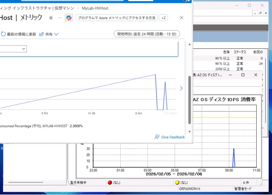
Task: Click inner MDI minimize button
Action: 255,13
